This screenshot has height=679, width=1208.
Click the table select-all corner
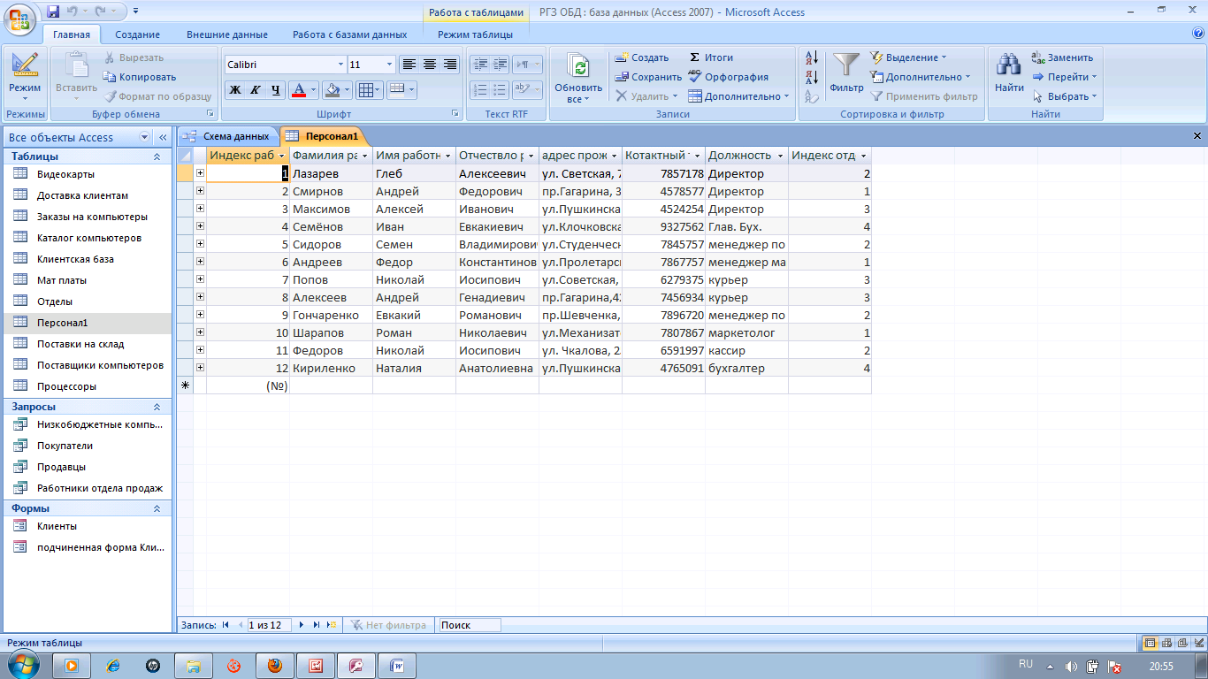(x=185, y=156)
